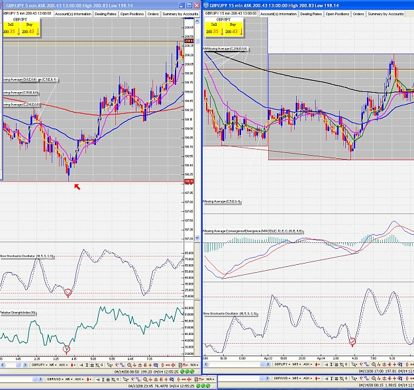The height and width of the screenshot is (390, 414).
Task: Click the Sell 200.35 button in 5 min window
Action: [x=11, y=28]
